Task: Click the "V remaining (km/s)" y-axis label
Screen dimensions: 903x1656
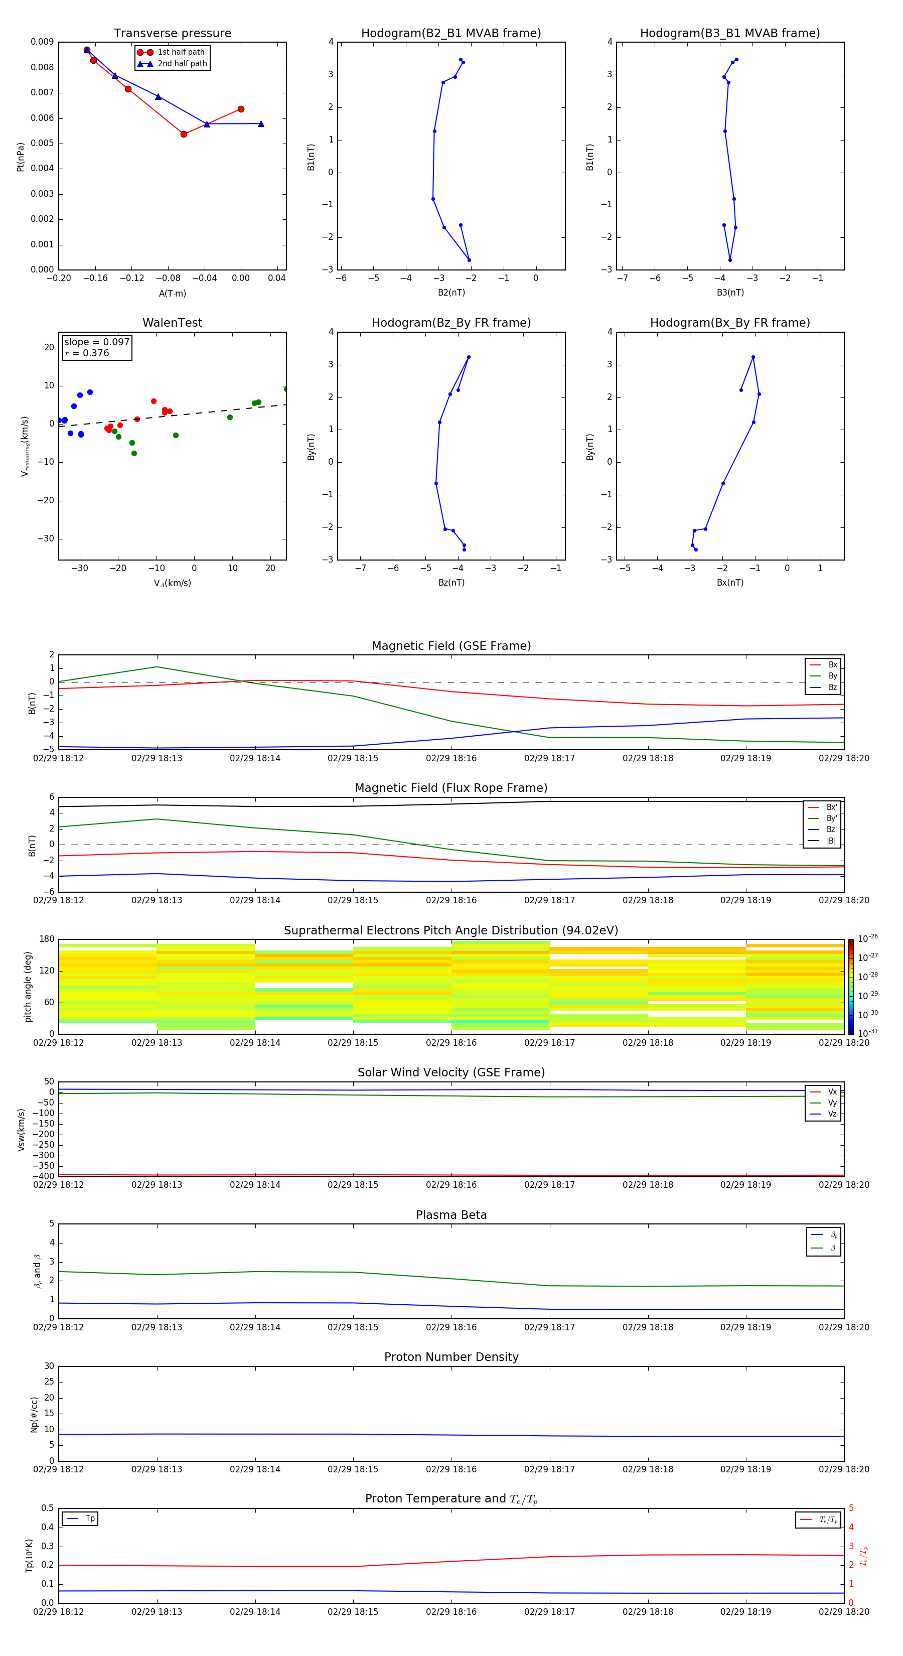Action: [25, 446]
